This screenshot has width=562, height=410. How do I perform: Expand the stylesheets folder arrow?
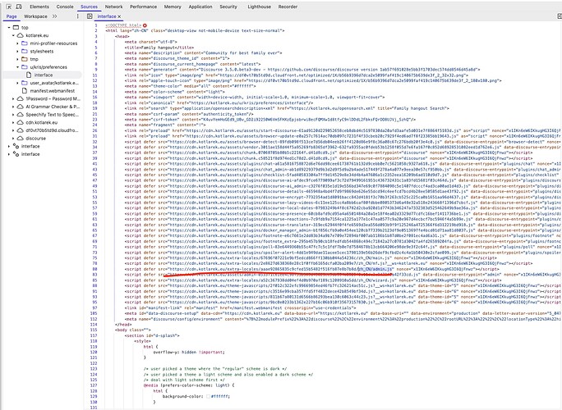(x=17, y=51)
